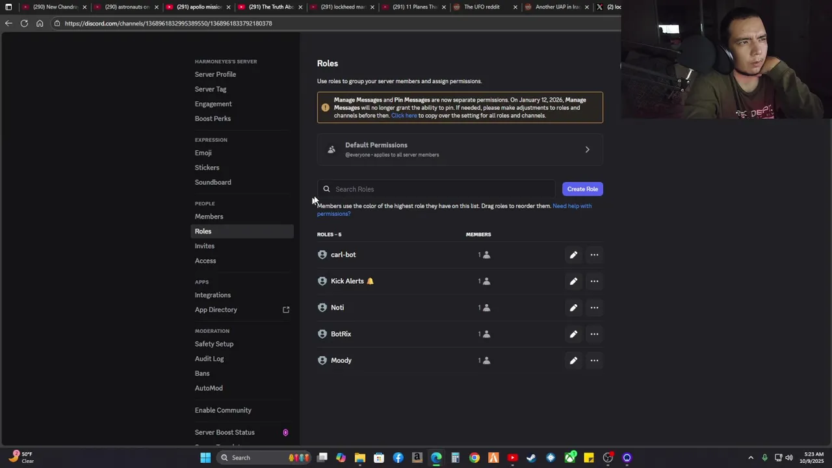Viewport: 832px width, 468px height.
Task: Edit the Kick Alerts role with pencil icon
Action: [x=573, y=281]
